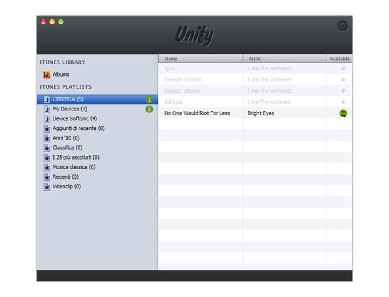Viewport: 389px width, 297px height.
Task: Sort tracks by the Name column header
Action: [170, 58]
